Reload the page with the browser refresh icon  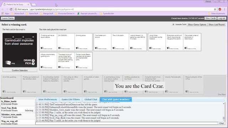click(11, 9)
